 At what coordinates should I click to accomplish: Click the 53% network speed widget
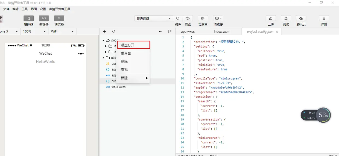(316, 115)
